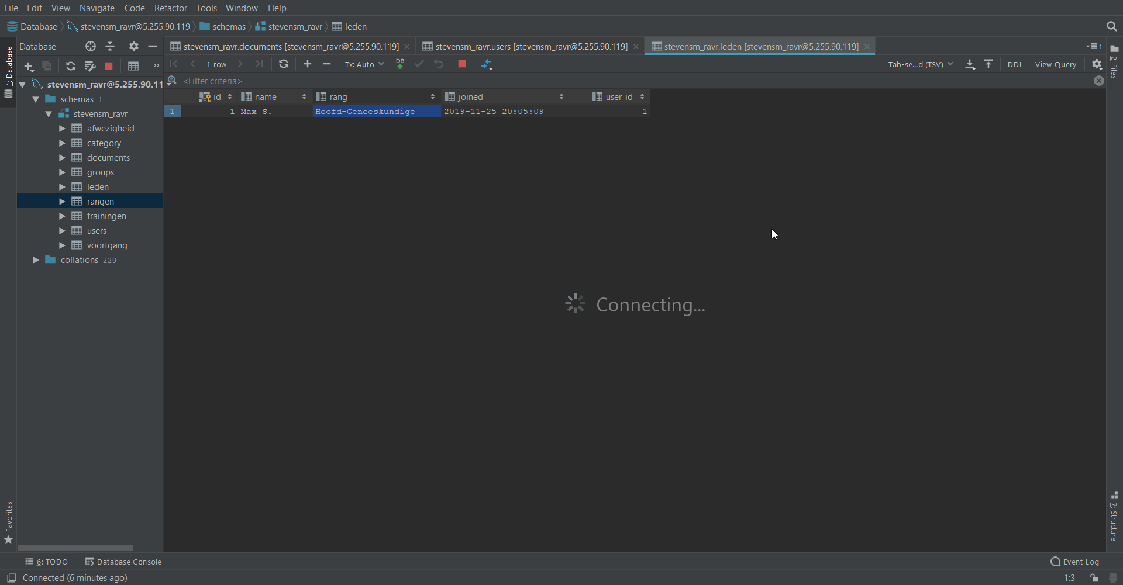Open the Tab-separated (TSV) extractor dropdown
Viewport: 1123px width, 585px height.
tap(920, 64)
